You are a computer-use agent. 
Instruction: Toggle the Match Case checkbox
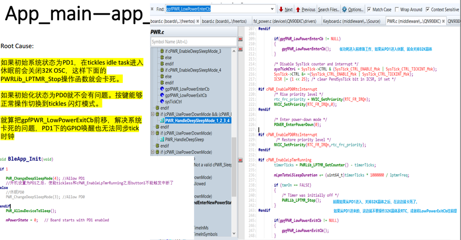point(369,9)
